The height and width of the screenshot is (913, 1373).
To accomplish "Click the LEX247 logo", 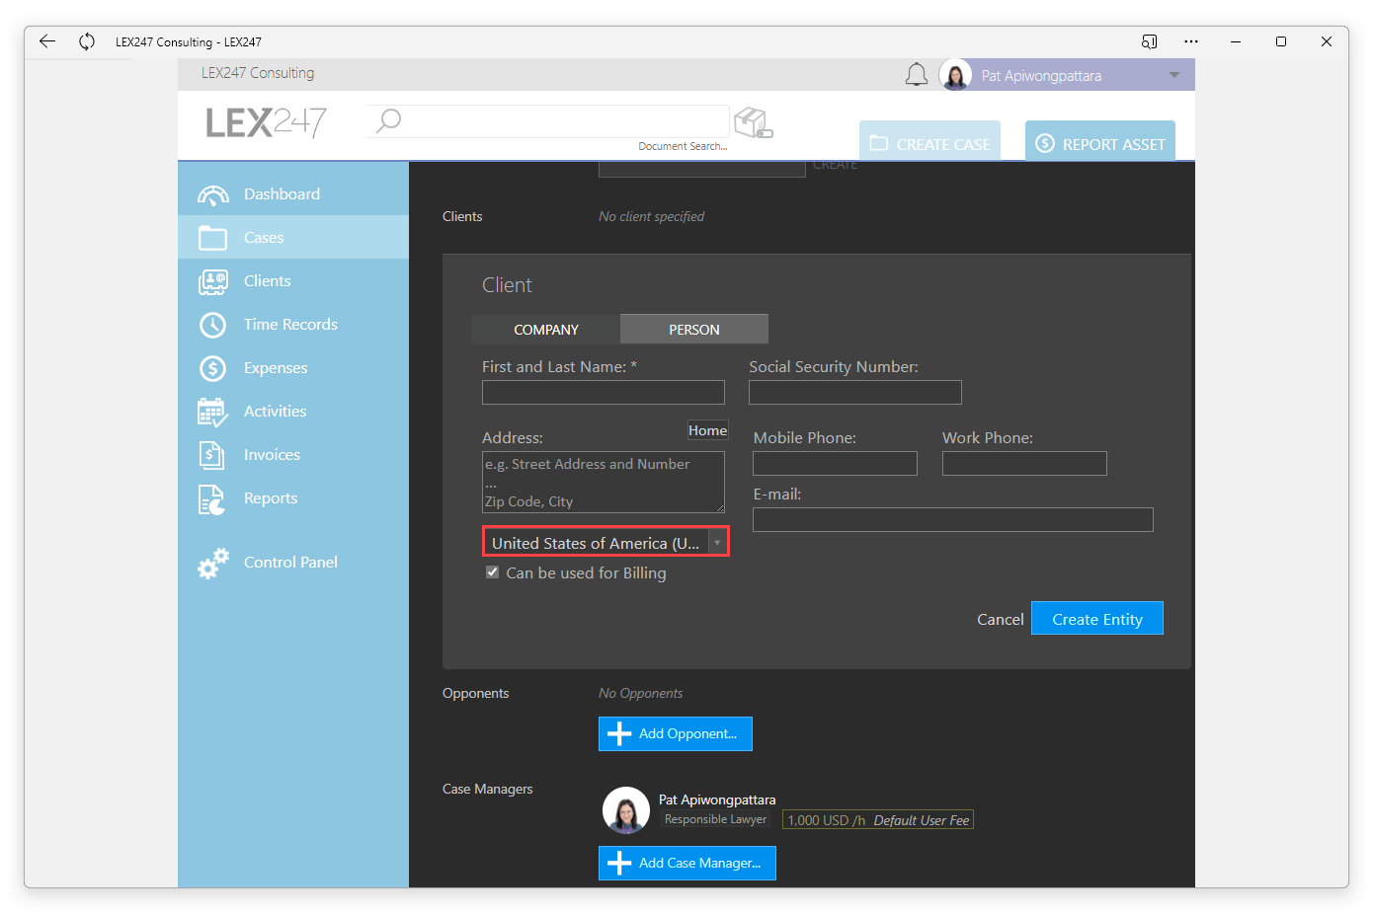I will pos(266,122).
